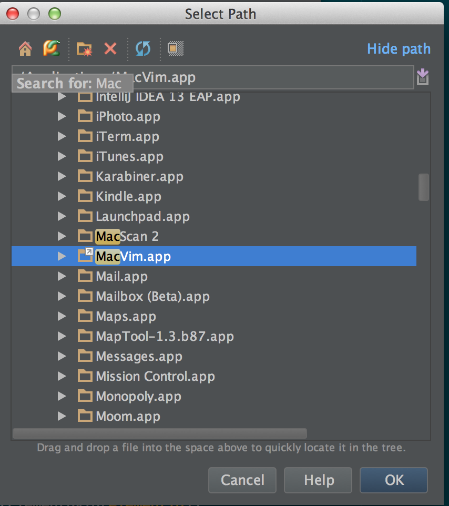This screenshot has height=506, width=449.
Task: Expand the Messages.app tree node
Action: click(x=62, y=356)
